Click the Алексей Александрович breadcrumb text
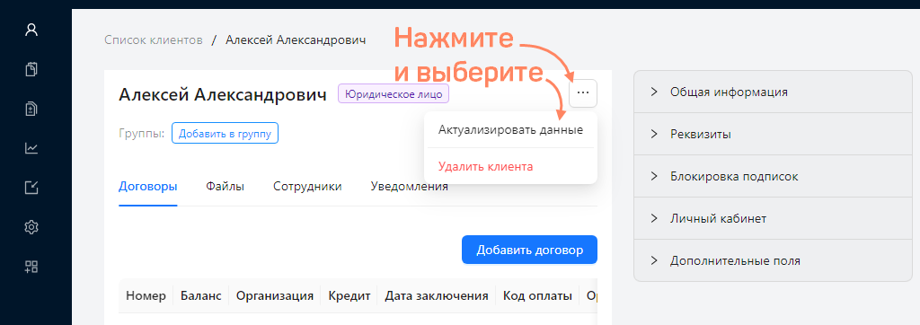Image resolution: width=920 pixels, height=325 pixels. click(x=296, y=40)
